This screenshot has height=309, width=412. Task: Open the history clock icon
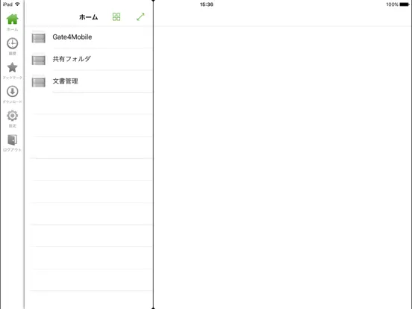pyautogui.click(x=12, y=43)
